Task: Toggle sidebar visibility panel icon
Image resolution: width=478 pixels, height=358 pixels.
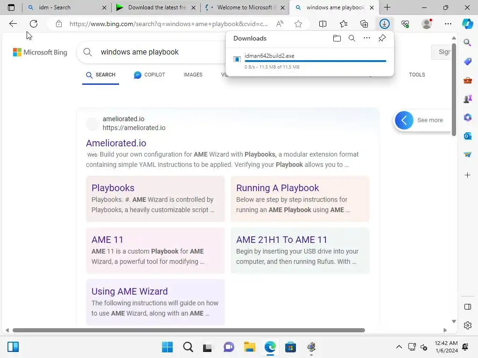Action: (x=467, y=307)
